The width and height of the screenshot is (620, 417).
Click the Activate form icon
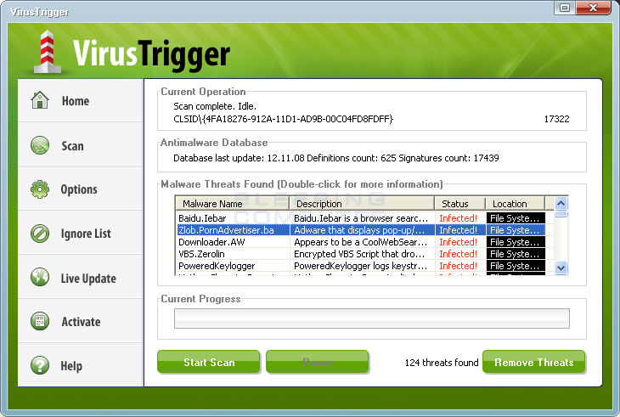[40, 321]
